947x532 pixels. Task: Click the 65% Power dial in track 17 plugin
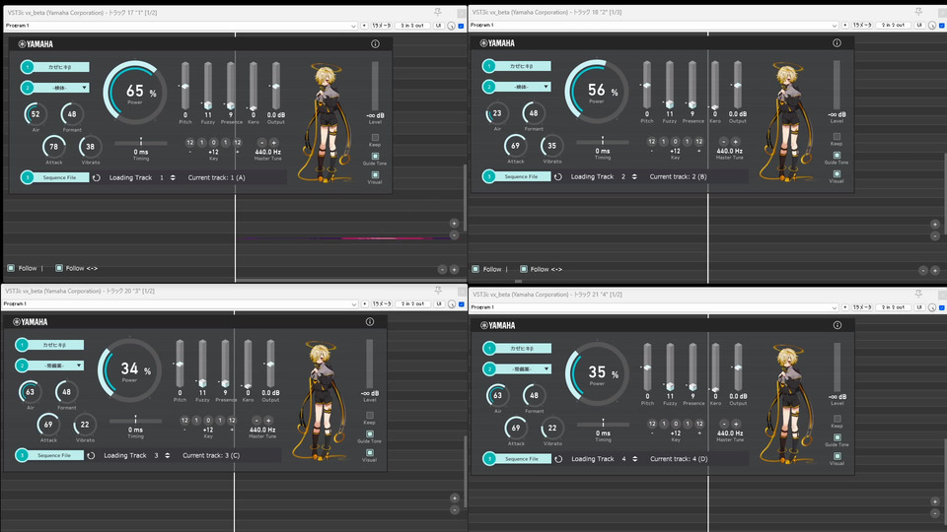(x=135, y=93)
